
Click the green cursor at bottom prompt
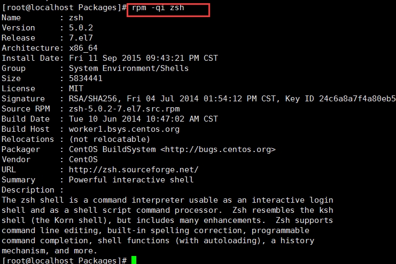click(x=134, y=260)
